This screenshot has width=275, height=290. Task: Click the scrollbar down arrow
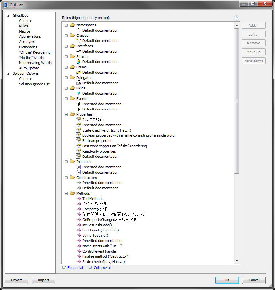236,261
